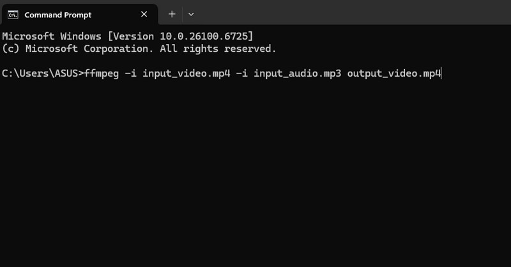Click the C:\Users\ASUS> prompt text
Viewport: 511px width, 267px height.
click(x=42, y=73)
